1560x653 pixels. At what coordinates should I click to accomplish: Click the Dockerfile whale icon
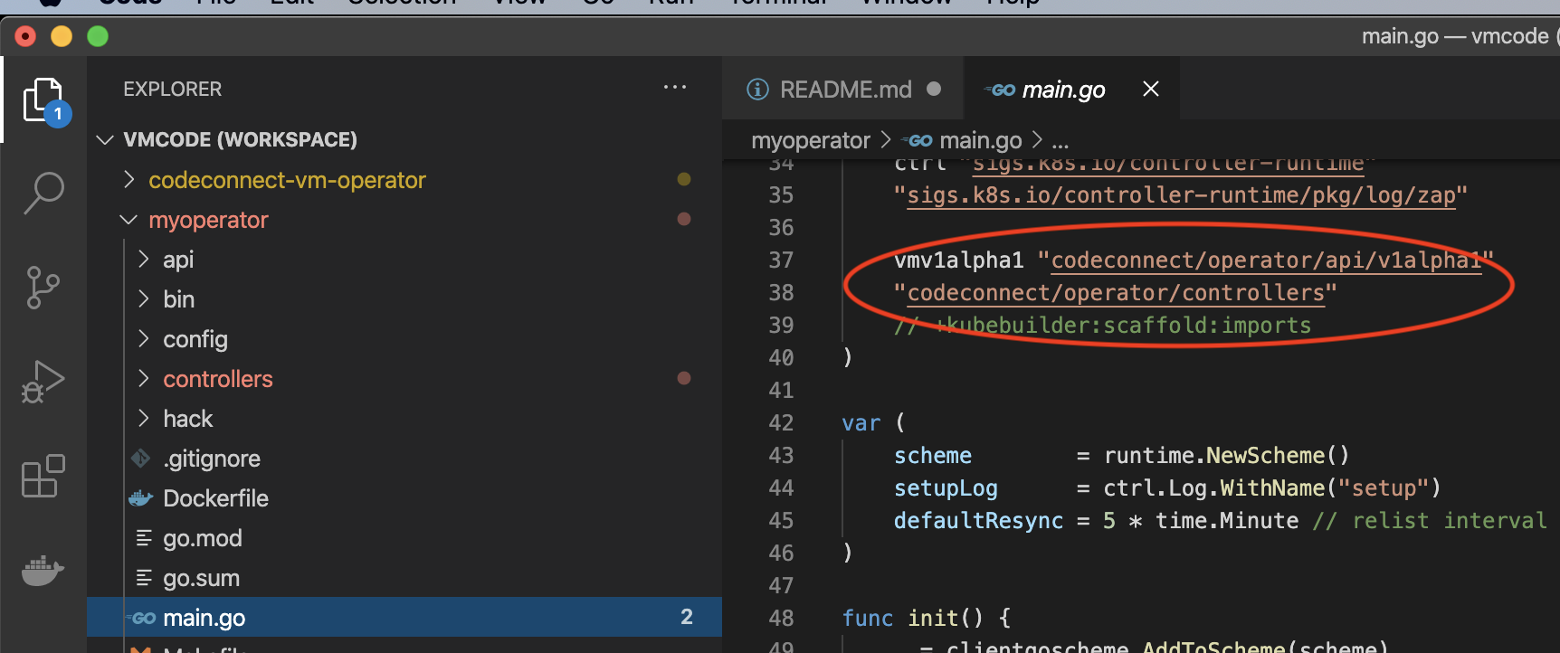pos(141,498)
